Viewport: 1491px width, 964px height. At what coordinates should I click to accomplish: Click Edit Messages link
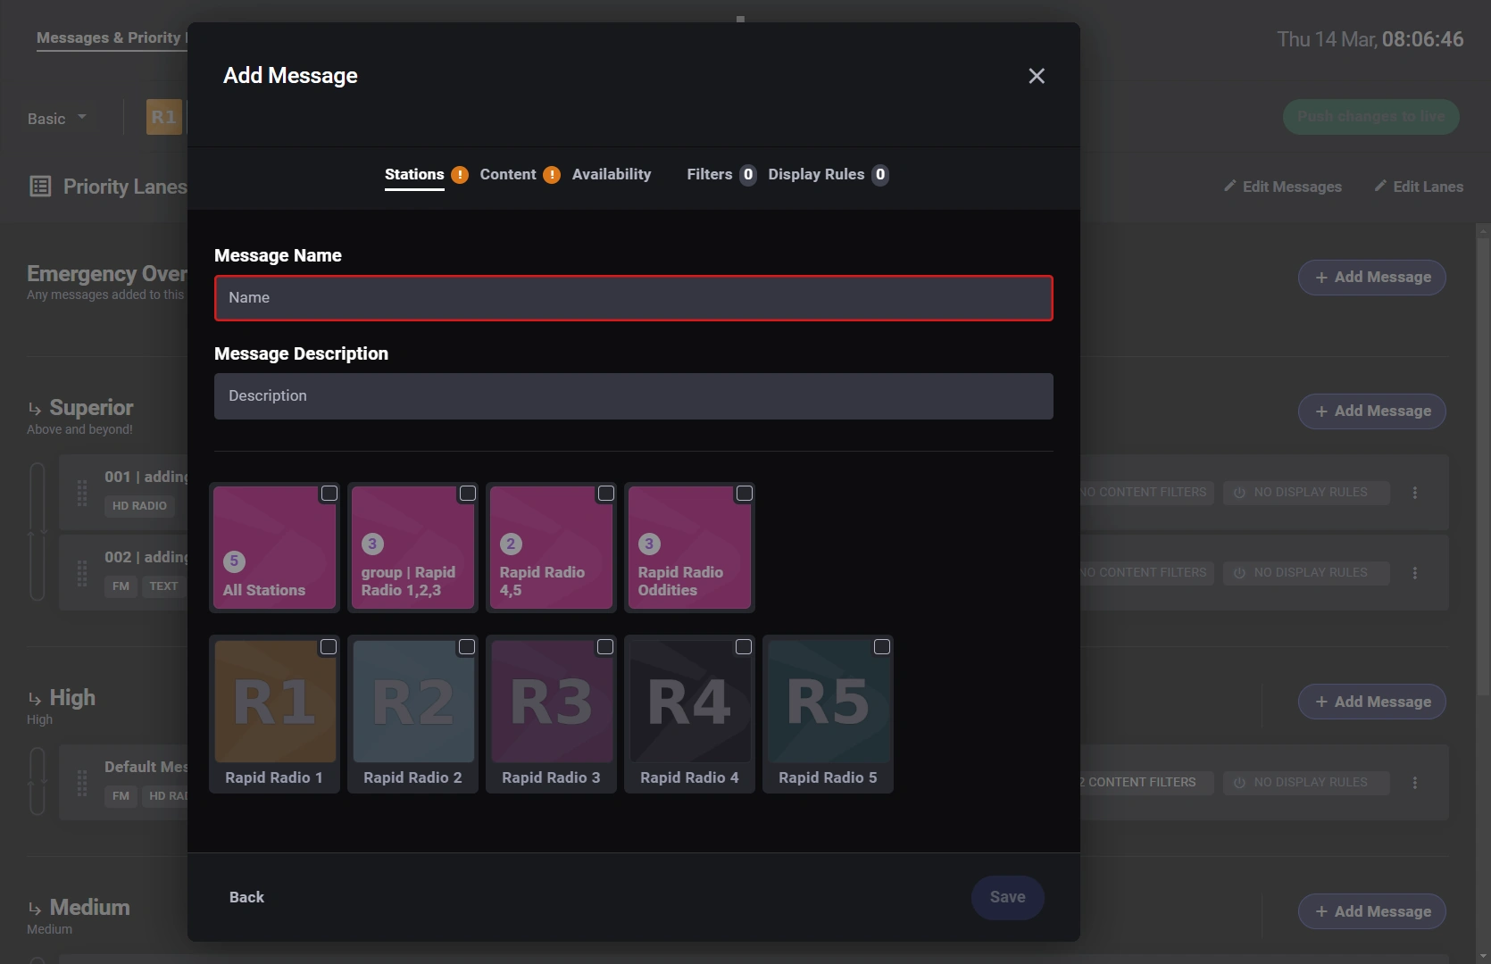click(x=1283, y=187)
